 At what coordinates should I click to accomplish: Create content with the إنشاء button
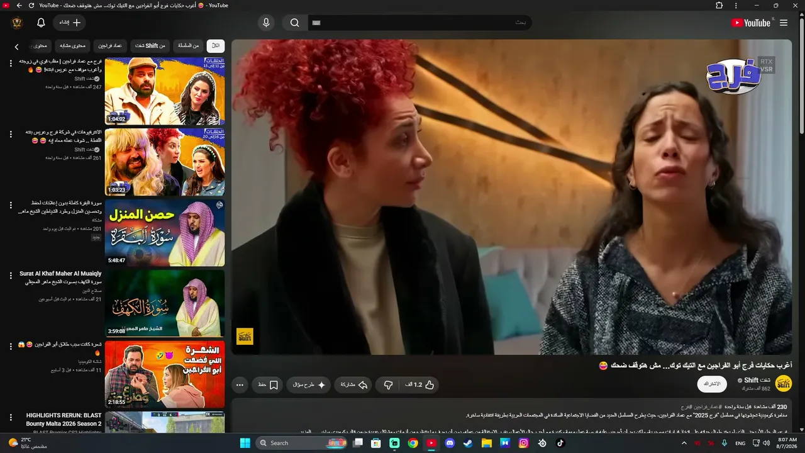tap(70, 23)
